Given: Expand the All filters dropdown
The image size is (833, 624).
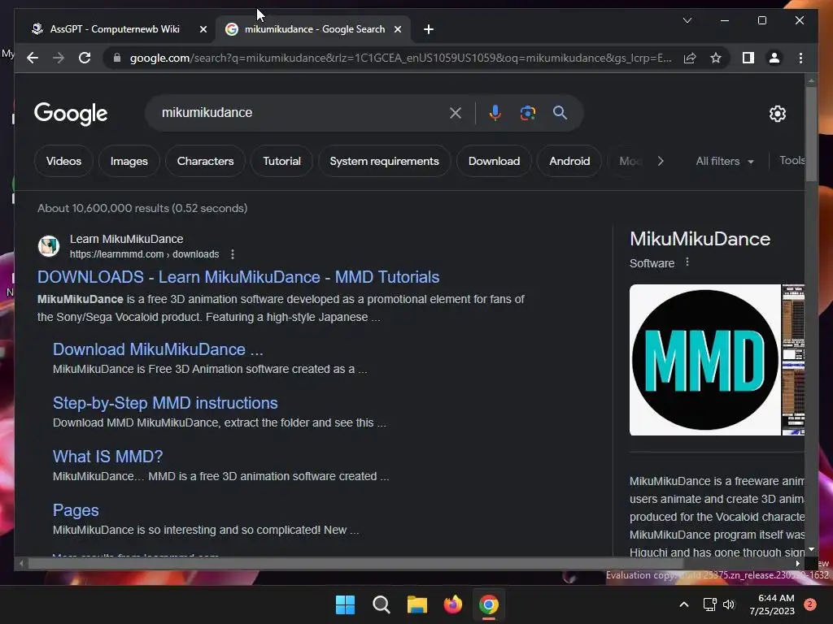Looking at the screenshot, I should 725,161.
